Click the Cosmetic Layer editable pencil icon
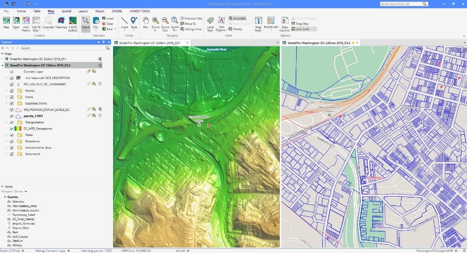 (89, 72)
